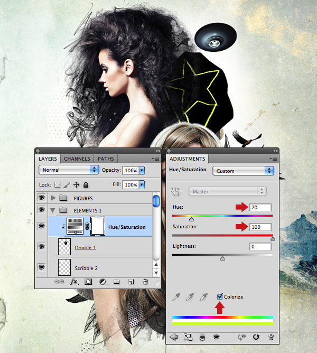Create a new layer
317x353 pixels.
pyautogui.click(x=131, y=282)
